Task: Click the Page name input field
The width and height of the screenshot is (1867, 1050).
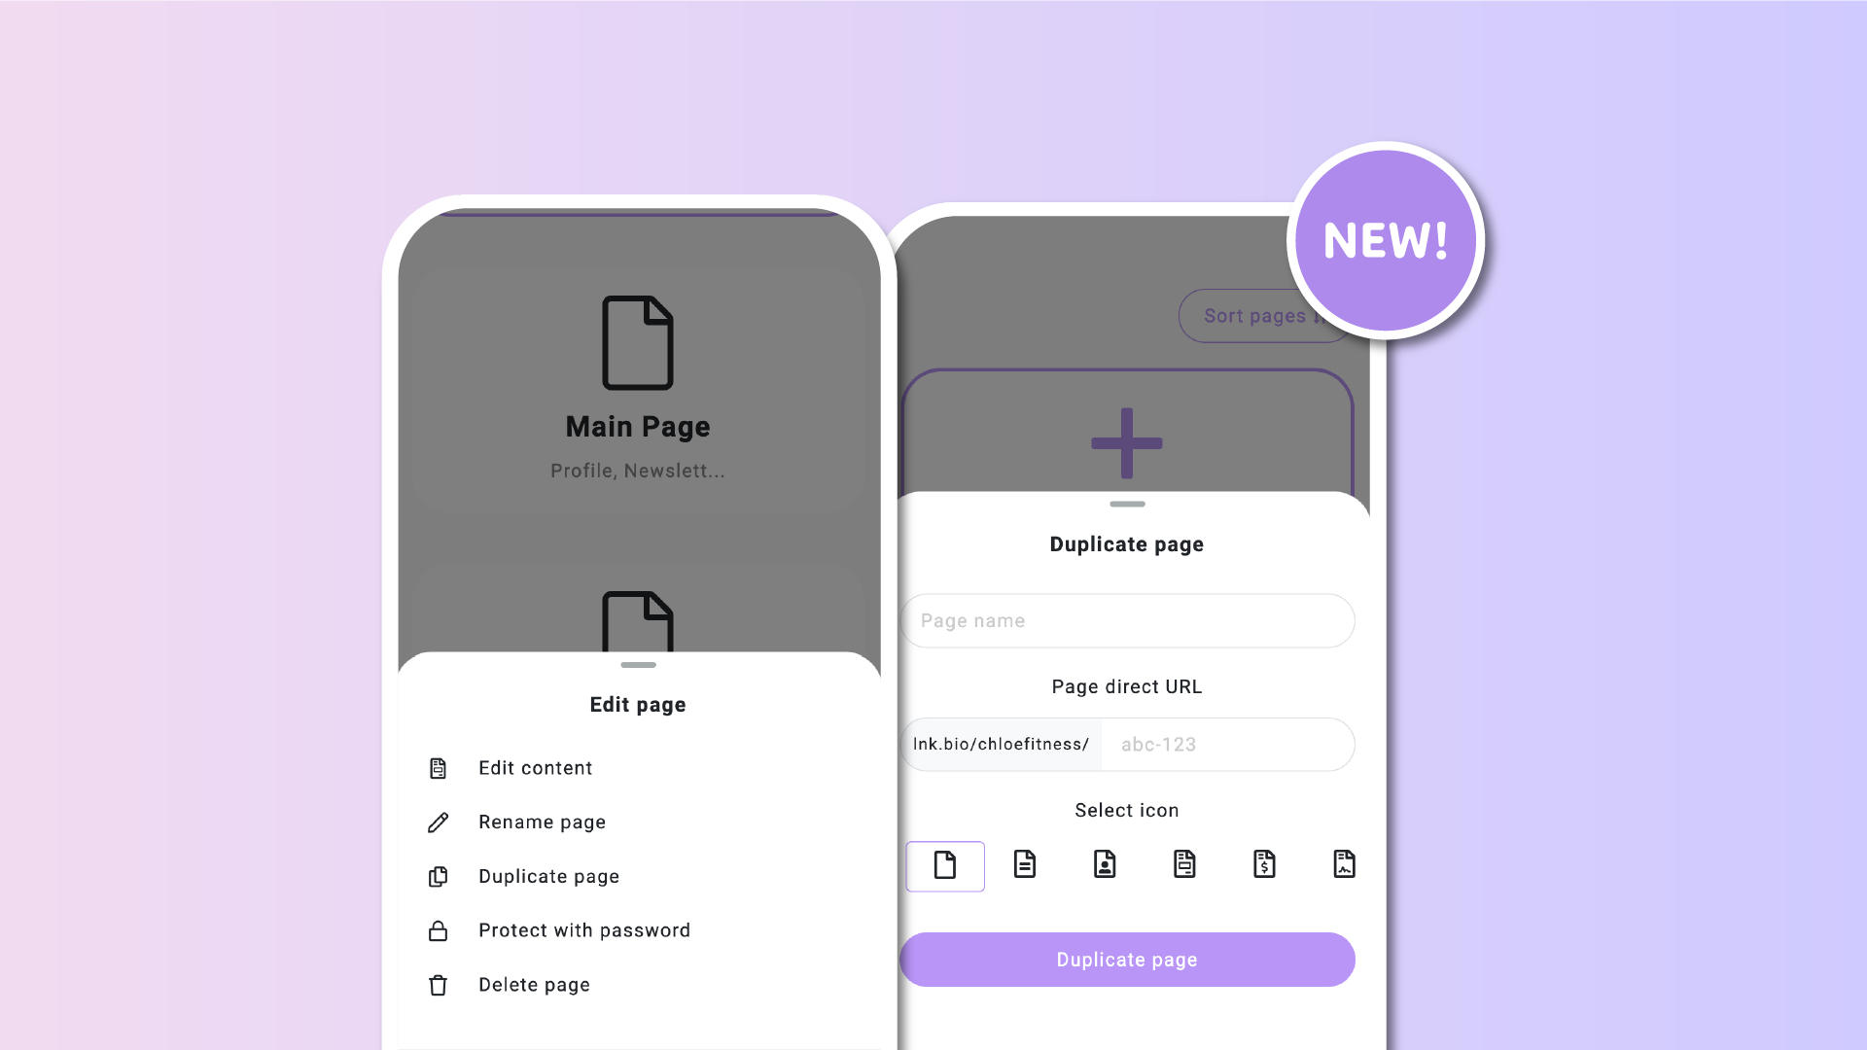Action: tap(1126, 619)
